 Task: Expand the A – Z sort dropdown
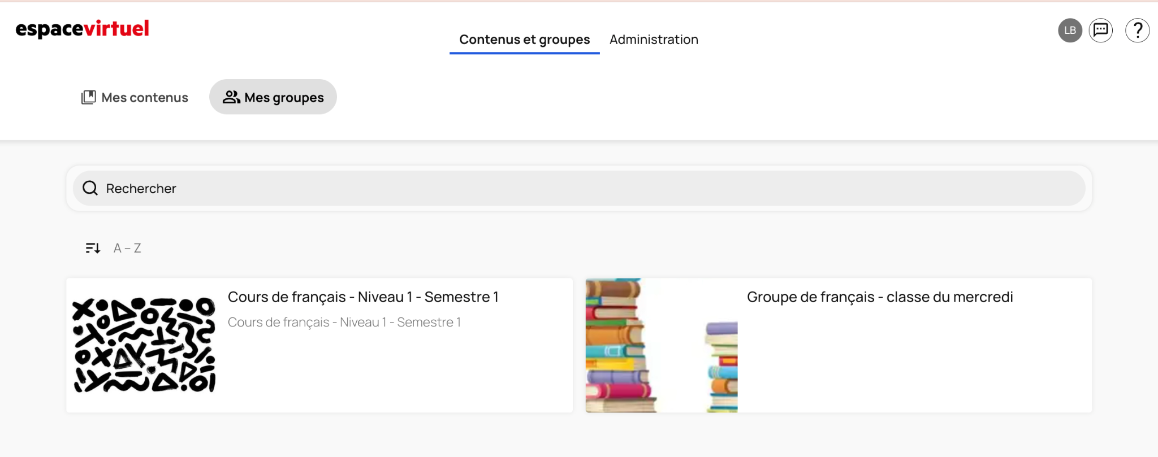(127, 248)
